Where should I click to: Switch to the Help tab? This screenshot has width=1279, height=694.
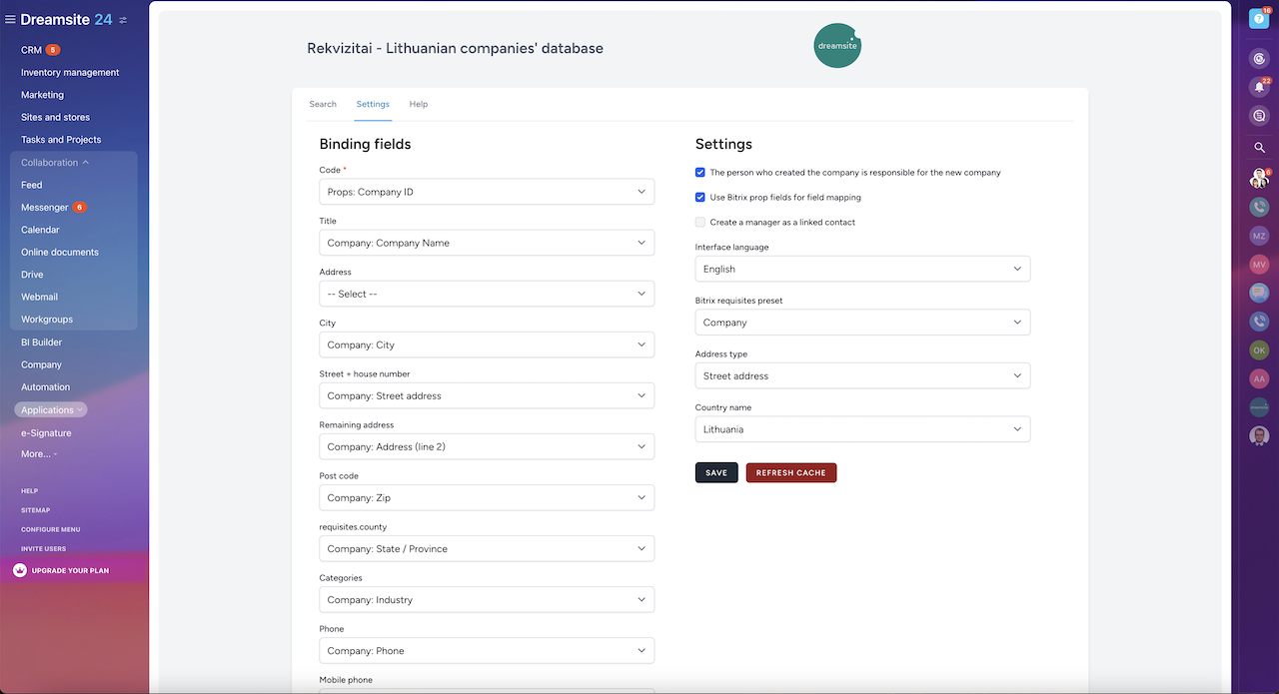(x=418, y=104)
